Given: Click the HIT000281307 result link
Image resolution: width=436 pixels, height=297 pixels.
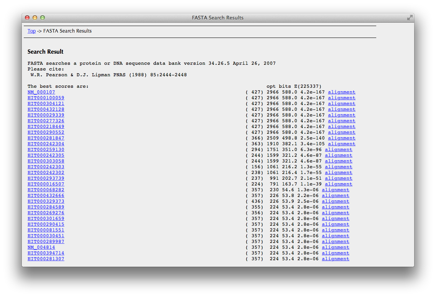Looking at the screenshot, I should pyautogui.click(x=46, y=259).
